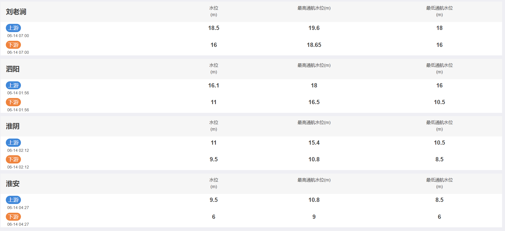Click the blue 上游 badge under 刘老涧
Screen dimensions: 505x231
click(14, 28)
